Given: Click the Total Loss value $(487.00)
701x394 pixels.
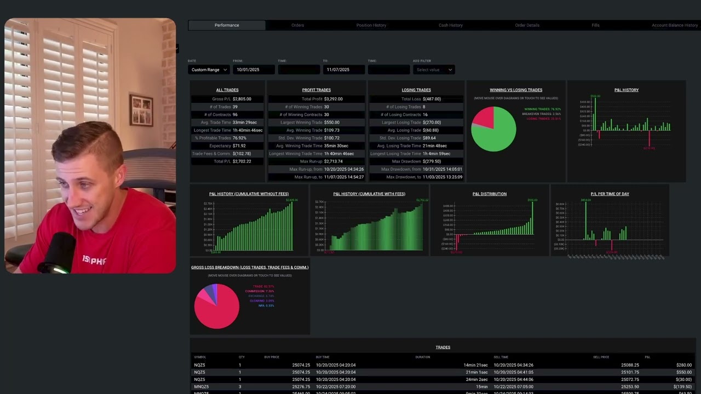Looking at the screenshot, I should tap(432, 99).
